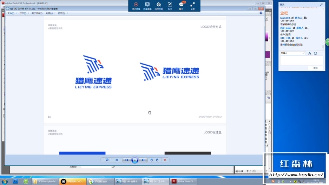Open the chat (聊天) icon with badge

click(x=181, y=6)
